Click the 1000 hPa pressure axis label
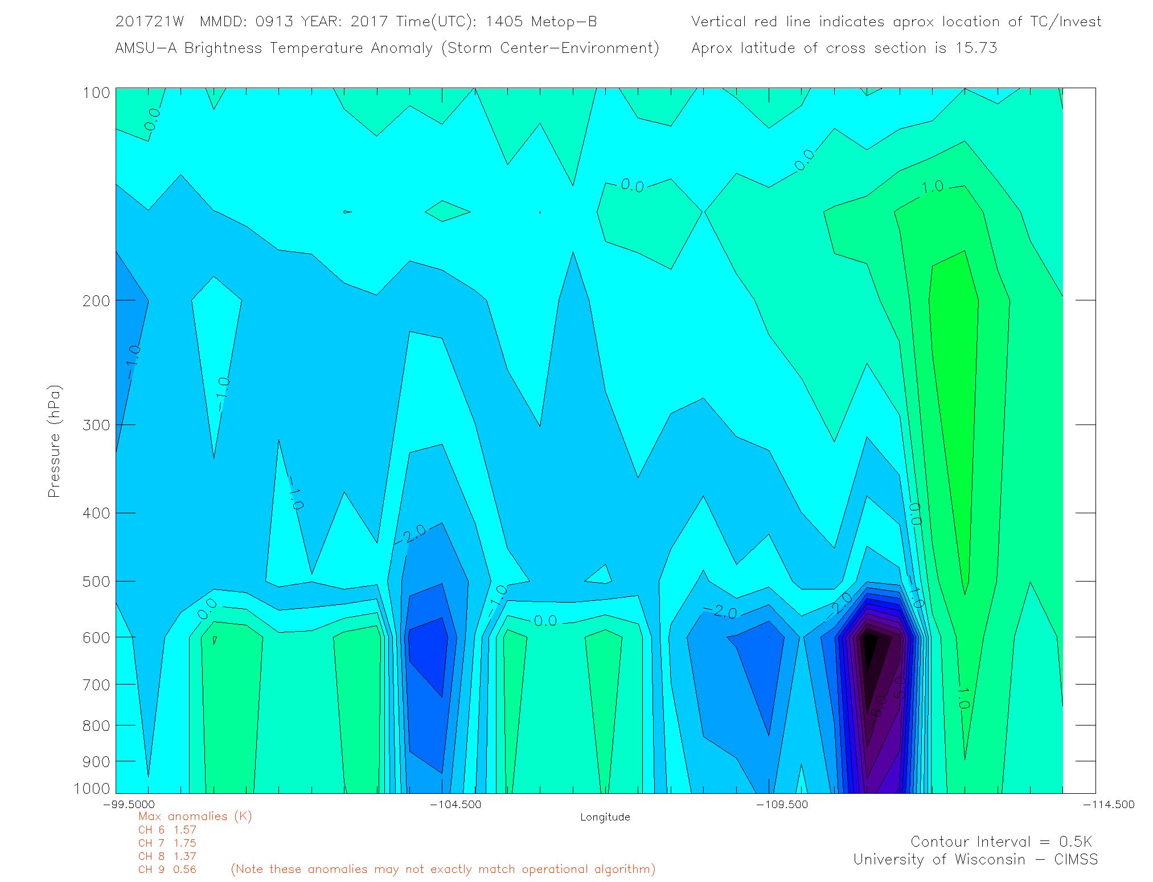 click(x=92, y=789)
